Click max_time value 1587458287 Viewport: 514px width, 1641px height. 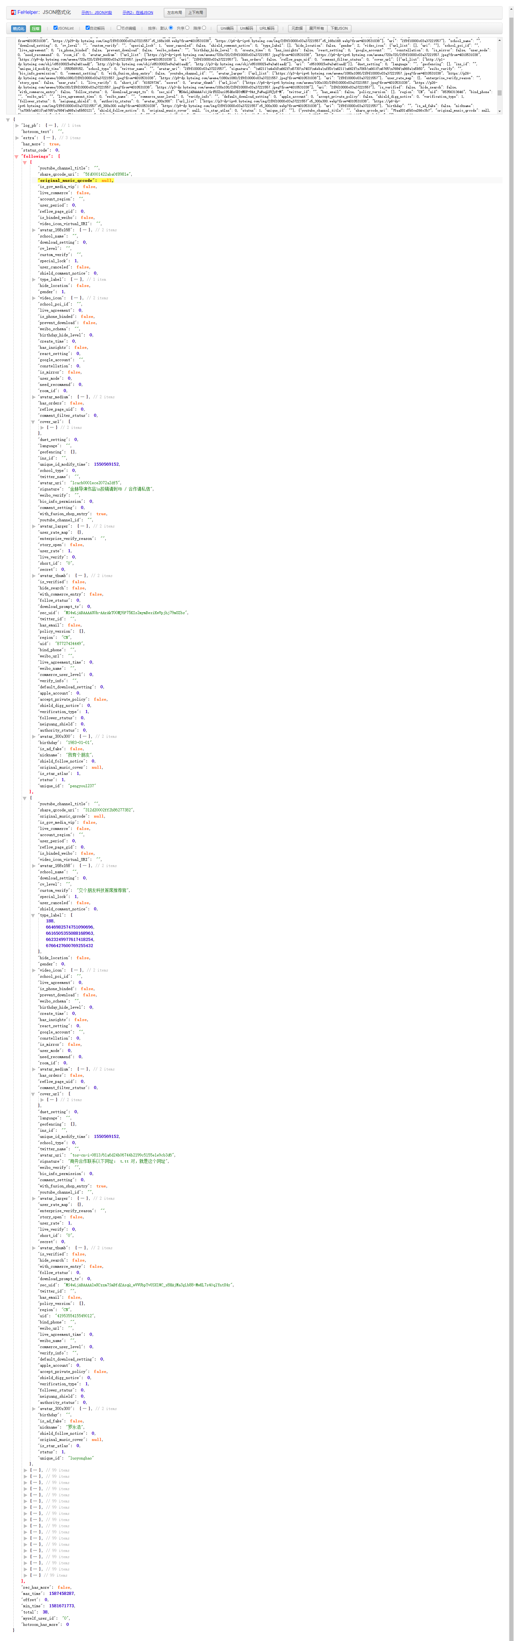click(62, 1594)
